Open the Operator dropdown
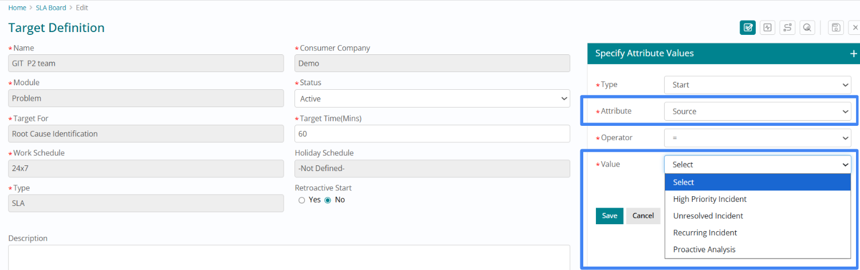This screenshot has width=860, height=270. 757,138
